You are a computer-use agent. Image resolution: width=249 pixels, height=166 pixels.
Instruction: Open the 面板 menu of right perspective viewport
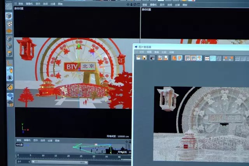[185, 5]
